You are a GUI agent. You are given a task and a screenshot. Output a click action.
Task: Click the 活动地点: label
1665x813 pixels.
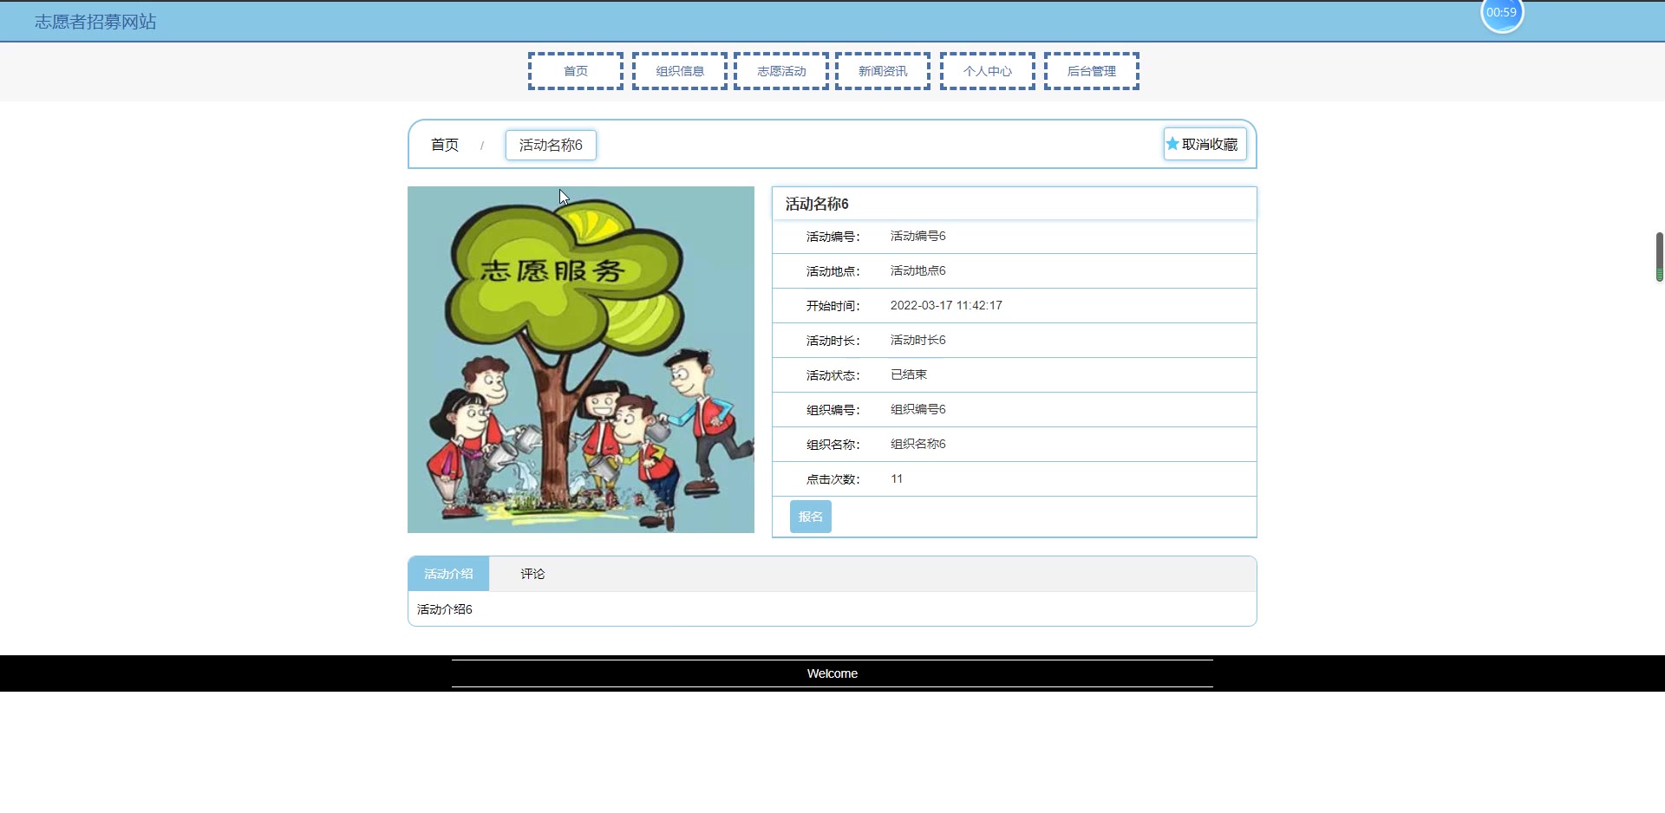832,271
